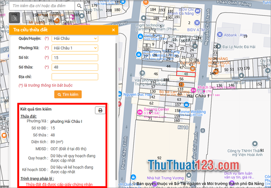The image size is (271, 188).
Task: Open the magnifier search tool in toolbar
Action: [28, 18]
